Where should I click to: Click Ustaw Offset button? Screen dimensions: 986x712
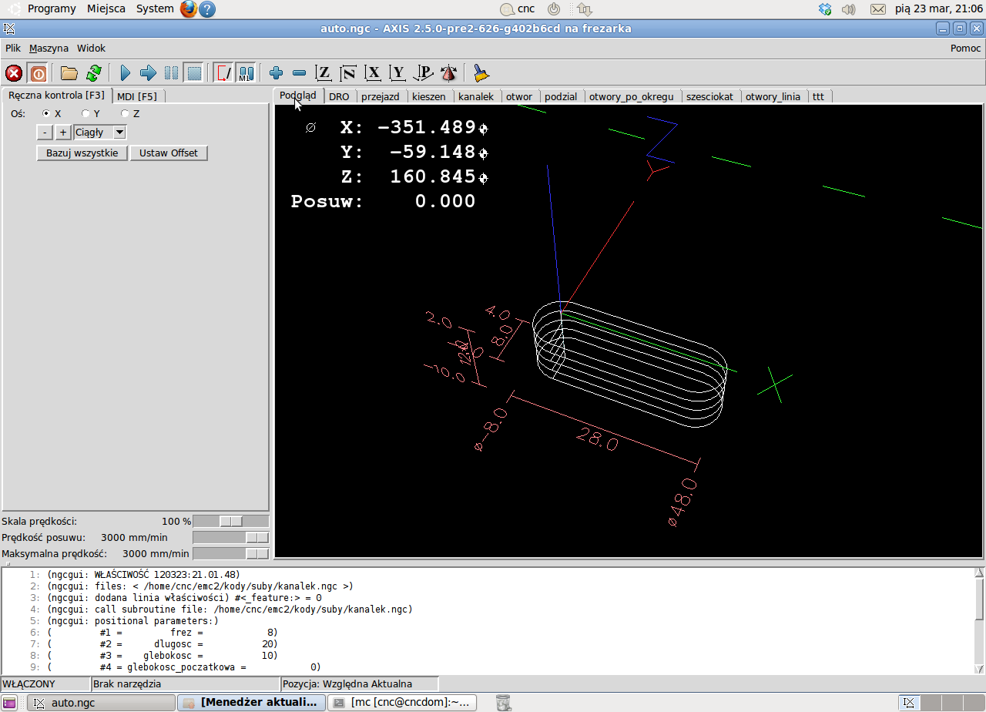169,153
